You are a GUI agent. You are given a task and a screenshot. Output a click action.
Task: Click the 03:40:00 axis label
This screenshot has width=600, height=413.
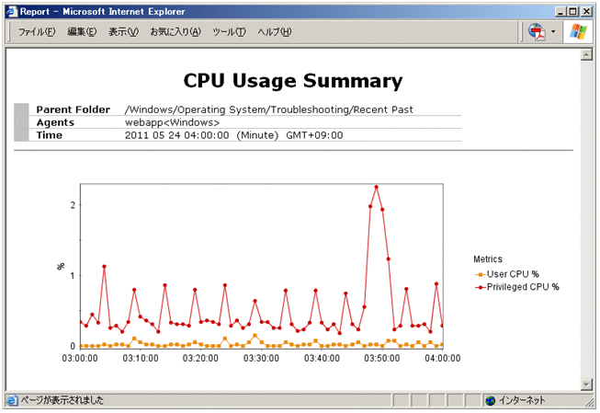[322, 359]
